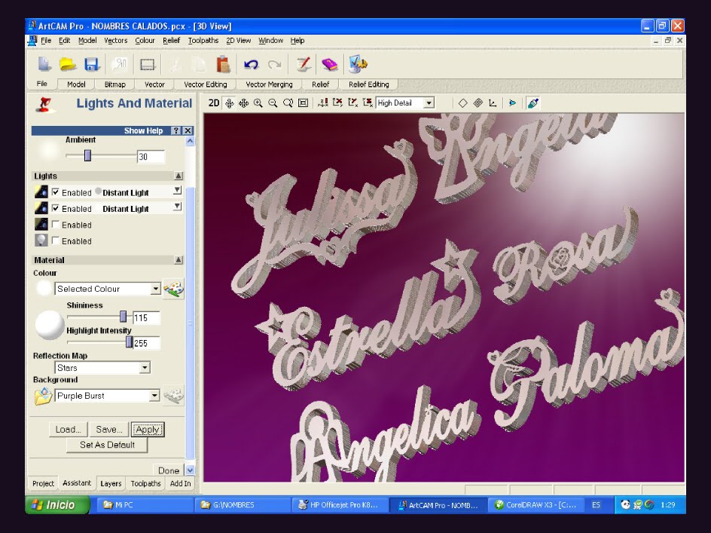
Task: Click the Undo arrow icon
Action: 251,65
